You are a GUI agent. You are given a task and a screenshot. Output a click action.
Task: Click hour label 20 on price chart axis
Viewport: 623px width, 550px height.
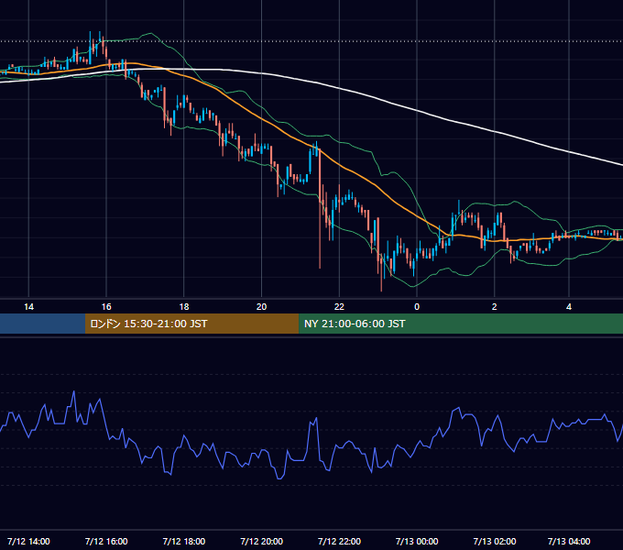coord(261,307)
